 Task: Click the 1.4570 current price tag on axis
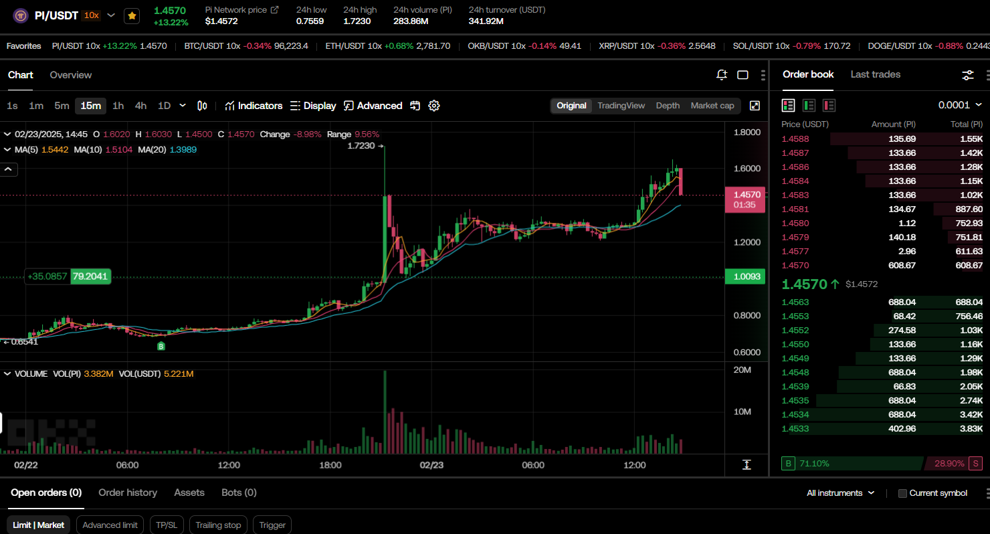(745, 199)
